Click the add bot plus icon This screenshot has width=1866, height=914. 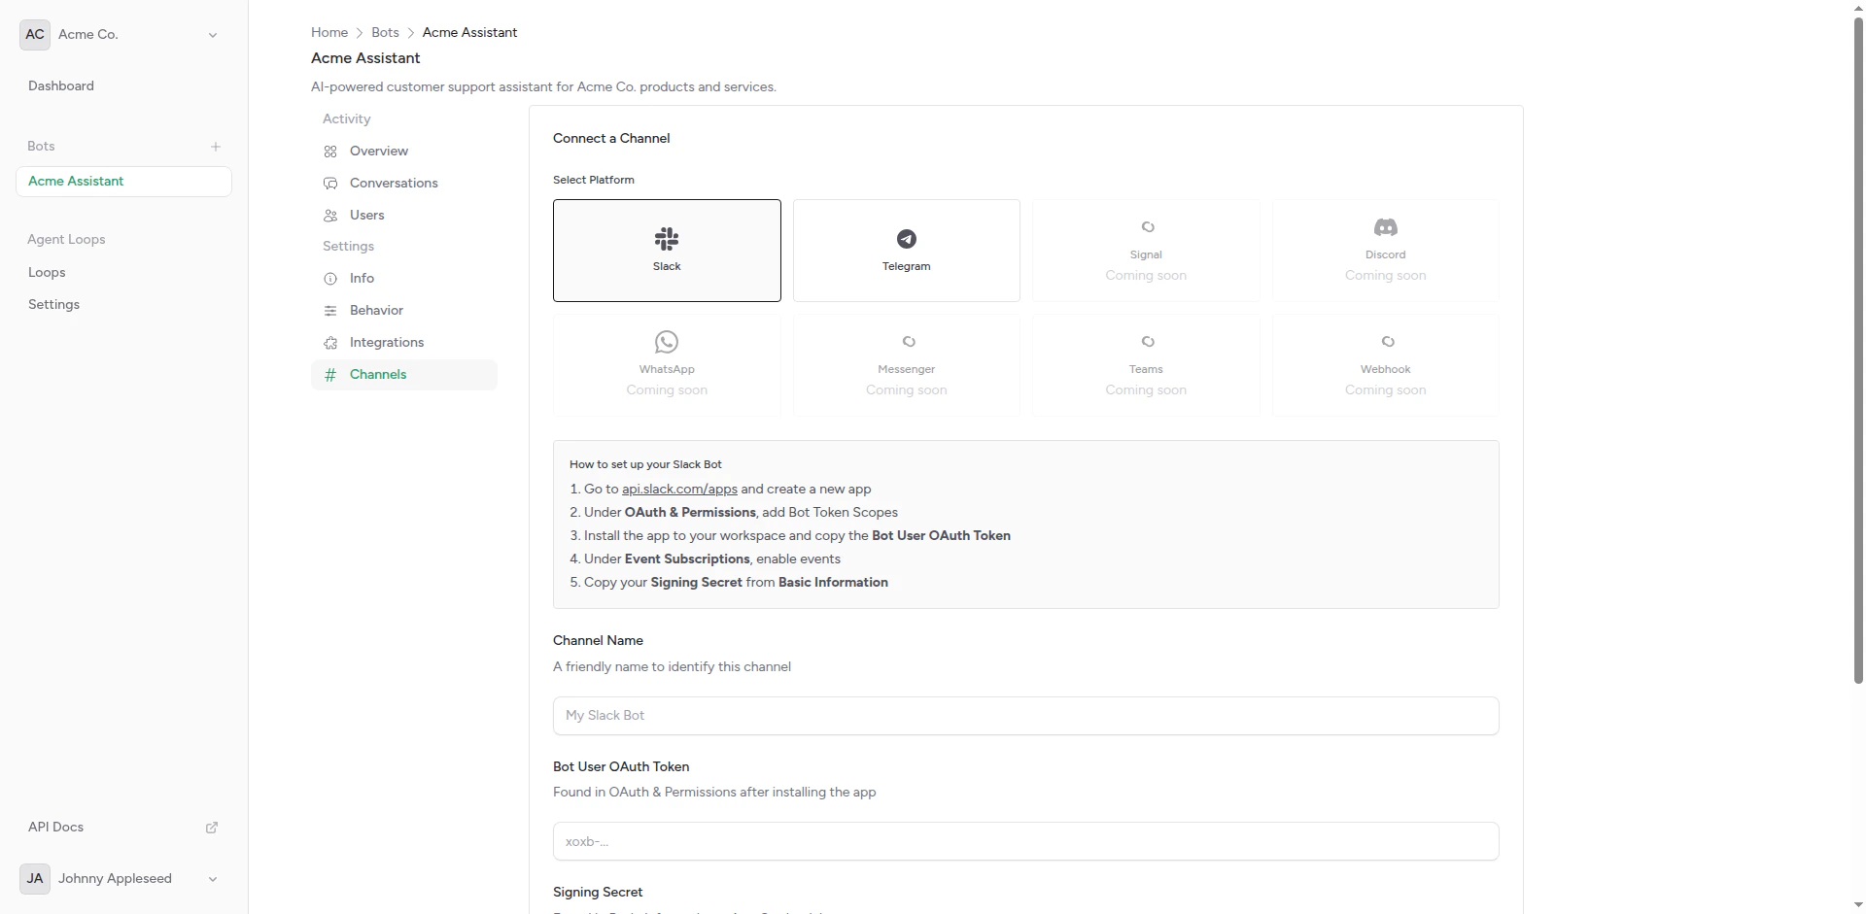coord(215,147)
